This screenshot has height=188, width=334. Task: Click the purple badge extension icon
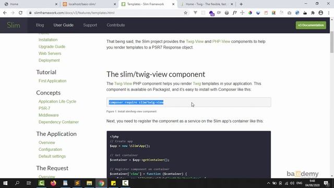click(x=211, y=13)
